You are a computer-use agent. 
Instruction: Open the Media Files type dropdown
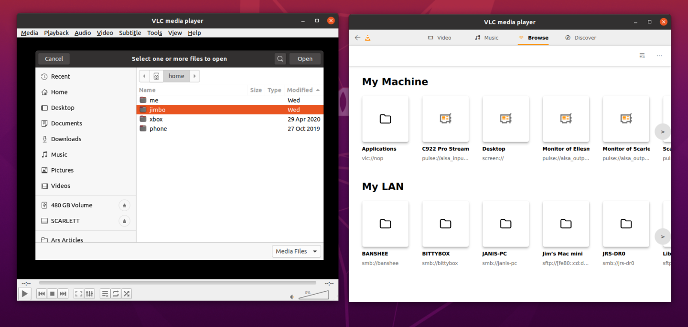point(296,251)
